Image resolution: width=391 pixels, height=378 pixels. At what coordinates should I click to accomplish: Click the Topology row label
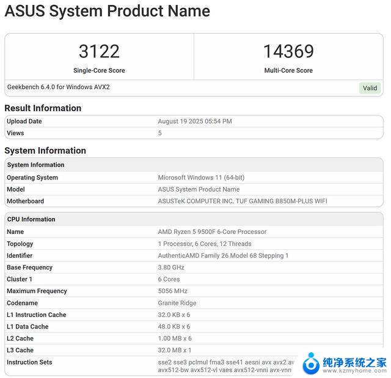pyautogui.click(x=20, y=244)
